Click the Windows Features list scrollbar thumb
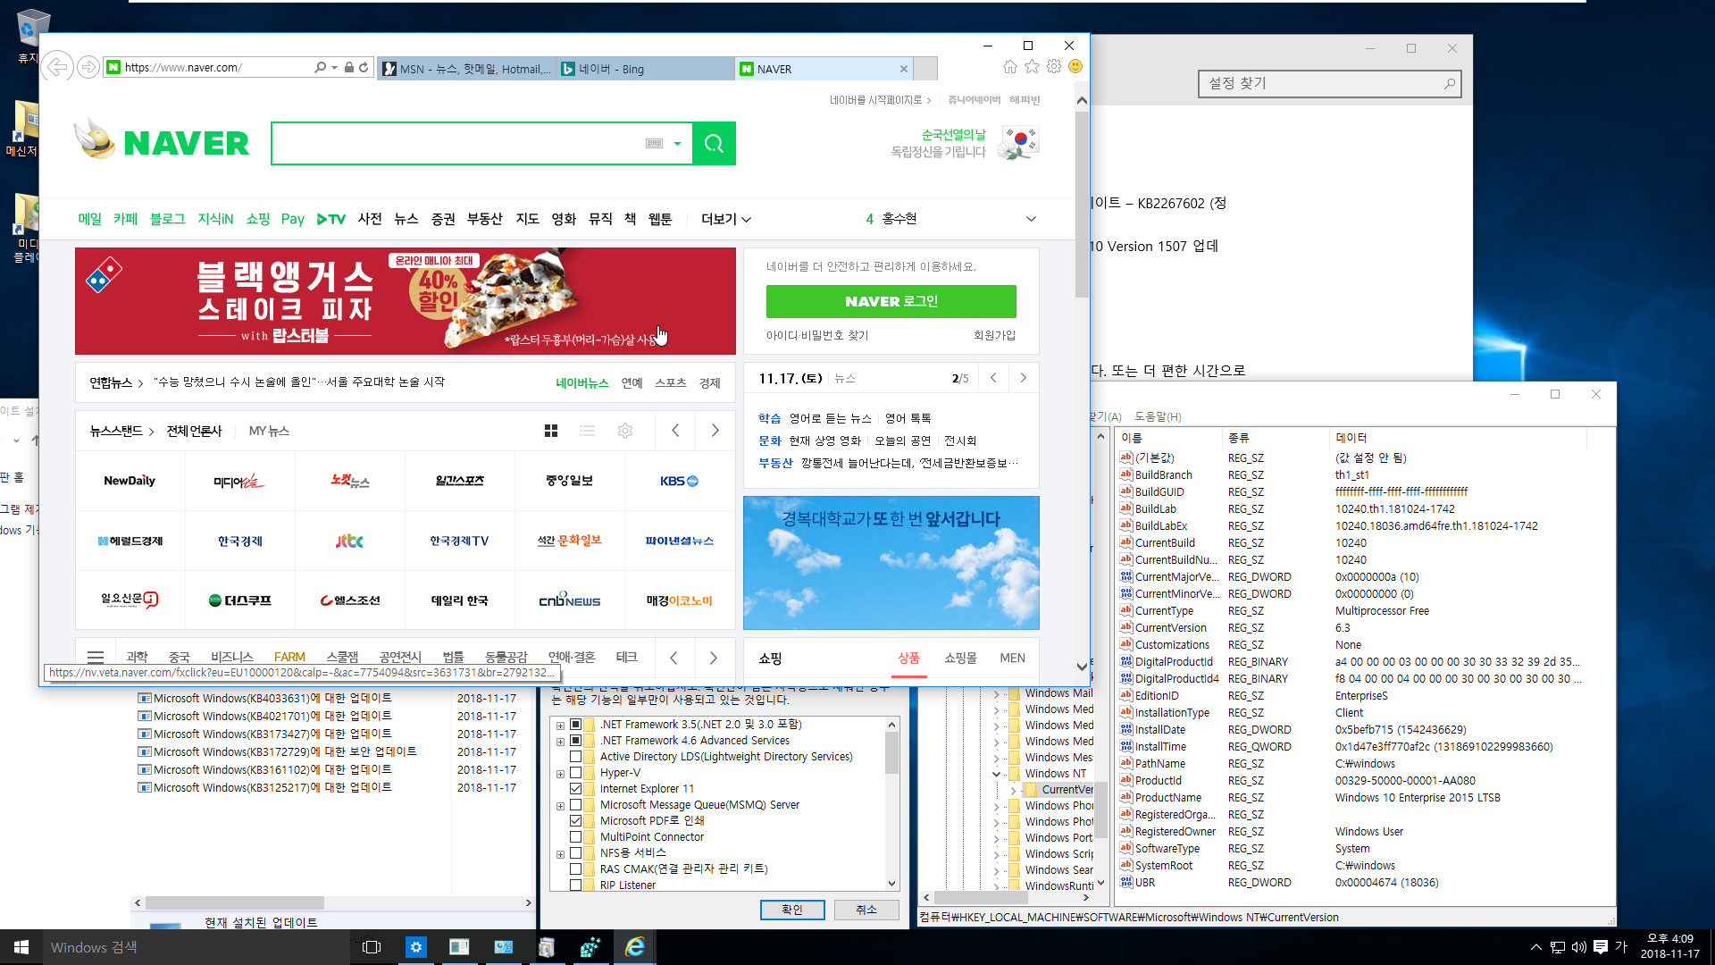Image resolution: width=1715 pixels, height=965 pixels. point(891,752)
